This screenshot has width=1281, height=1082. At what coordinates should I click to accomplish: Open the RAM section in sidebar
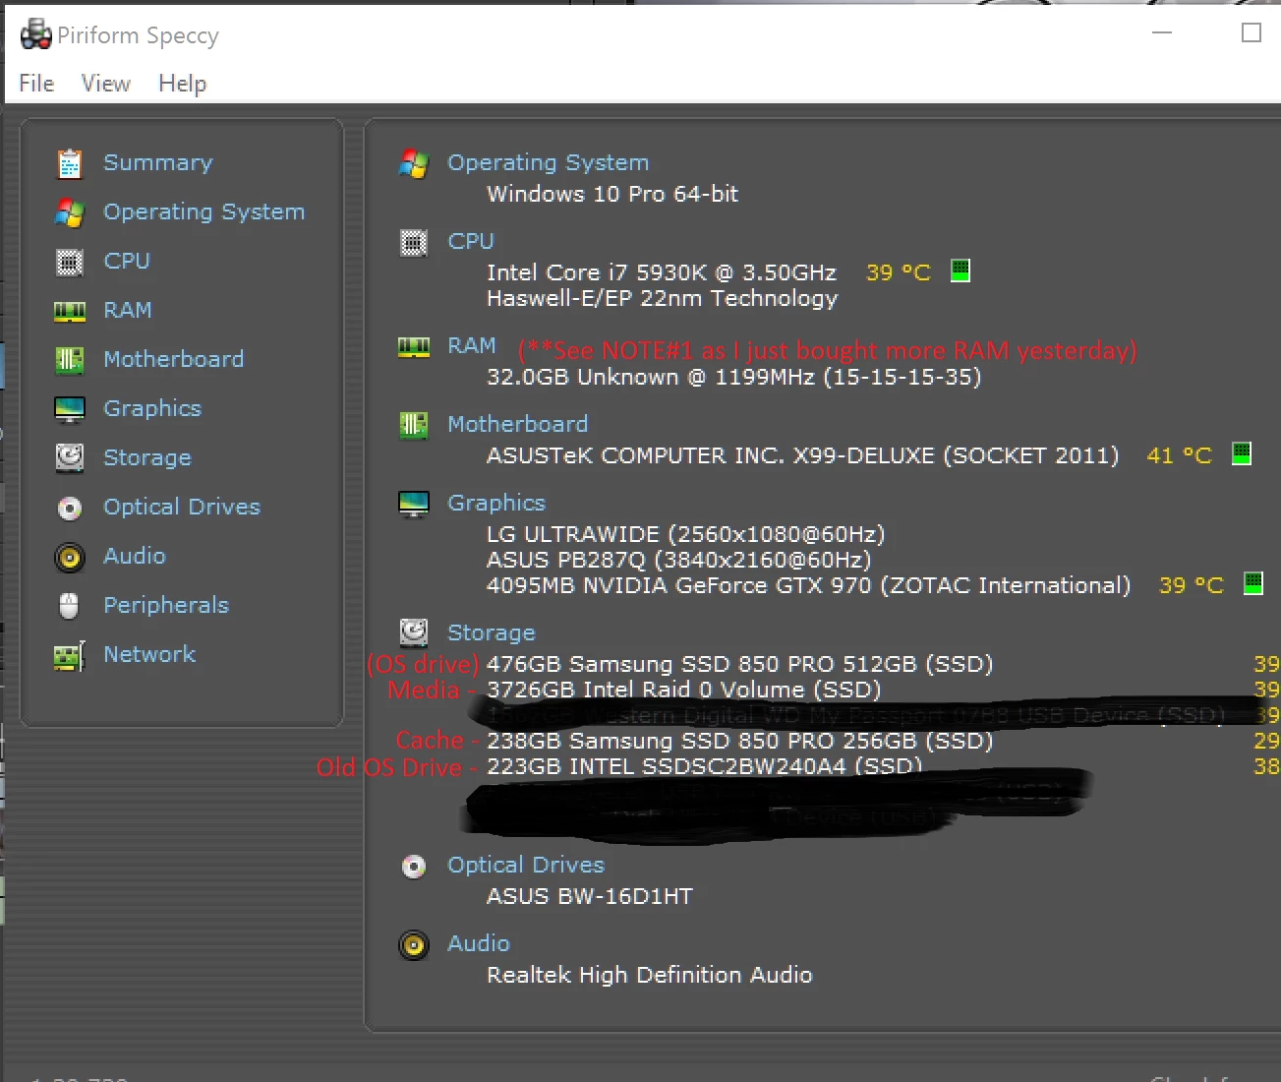[128, 311]
